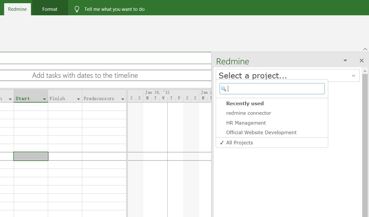
Task: Select the checked 'All Projects' option
Action: [239, 143]
